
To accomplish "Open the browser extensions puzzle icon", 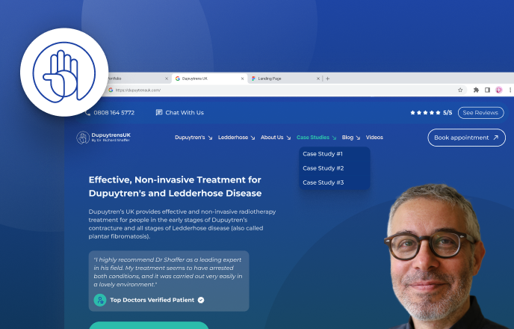I will click(x=476, y=90).
